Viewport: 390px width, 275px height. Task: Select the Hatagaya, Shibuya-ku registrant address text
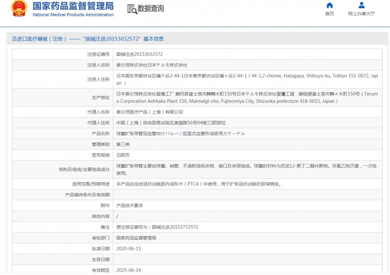(x=247, y=79)
